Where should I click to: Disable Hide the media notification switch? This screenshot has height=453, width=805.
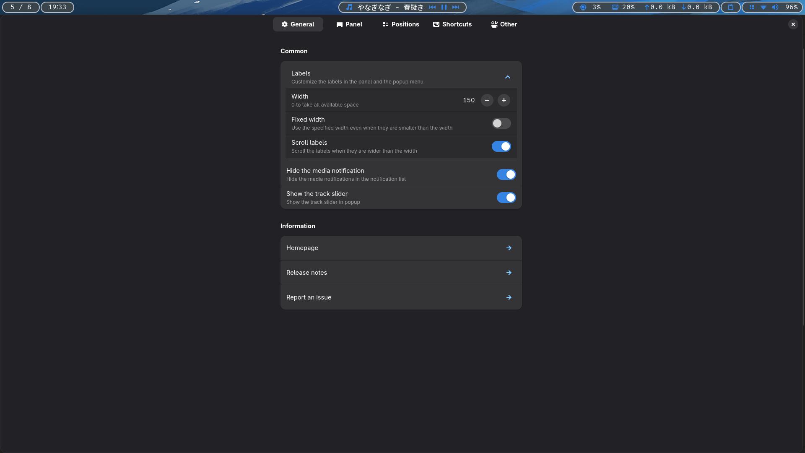(506, 174)
